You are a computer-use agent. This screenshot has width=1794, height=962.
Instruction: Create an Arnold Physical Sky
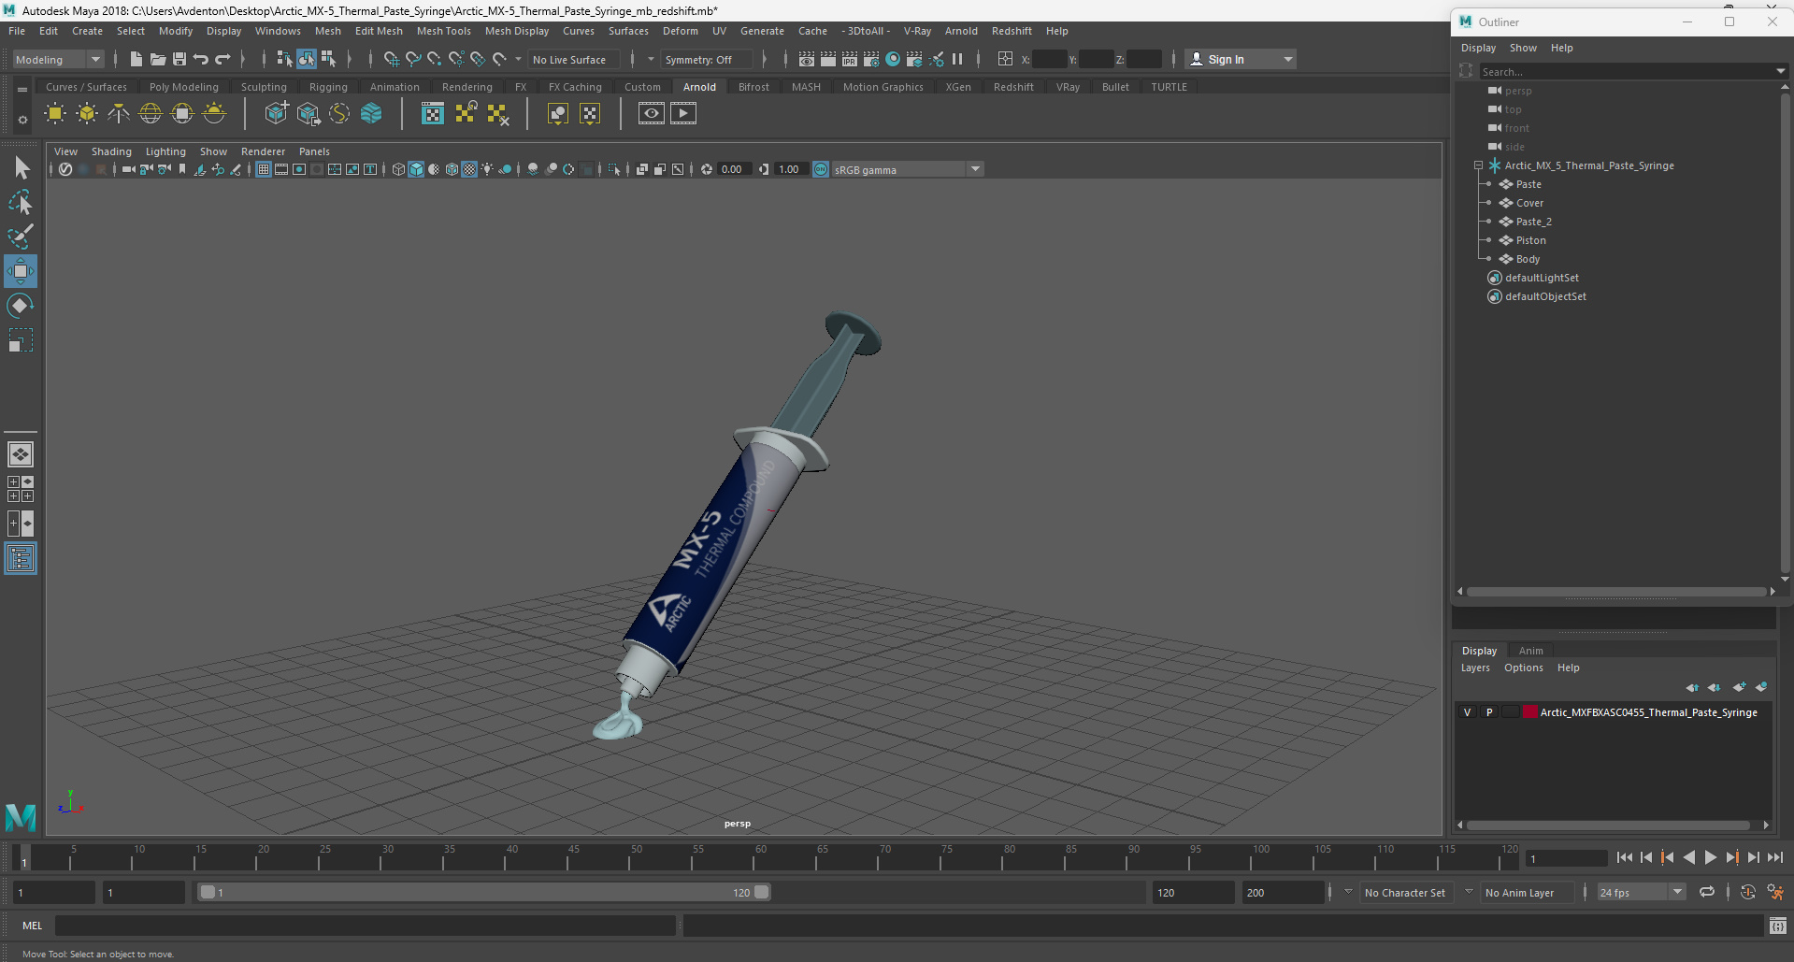(x=214, y=114)
